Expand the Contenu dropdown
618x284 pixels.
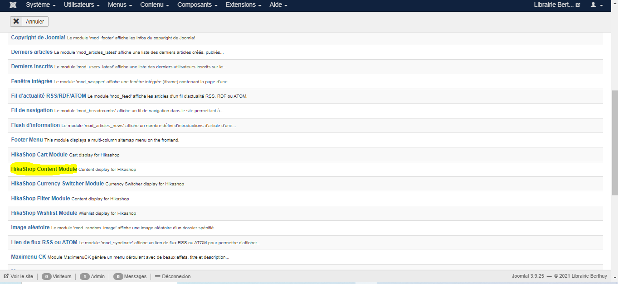click(x=155, y=5)
